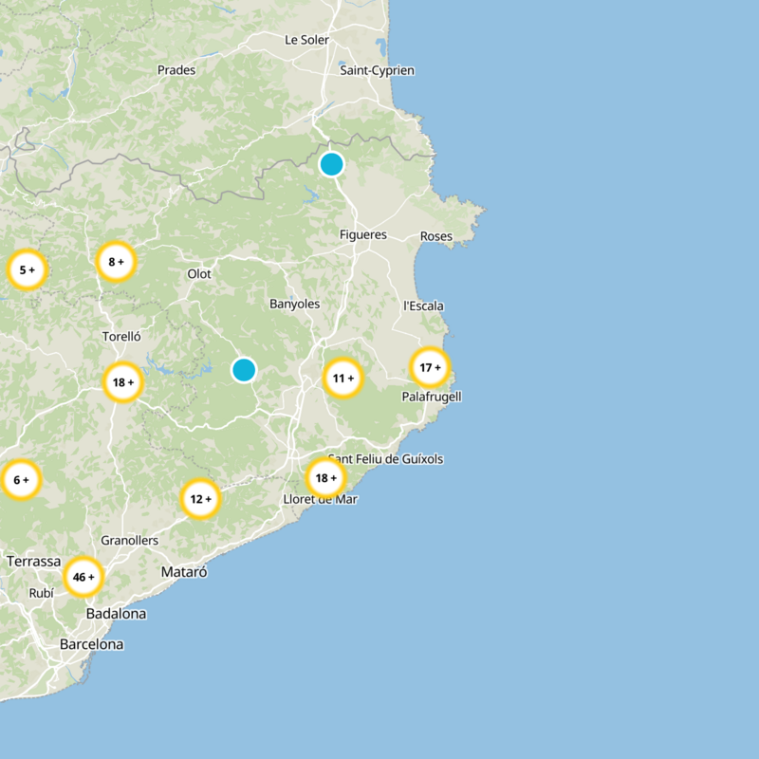Open the 11 + cluster marker
This screenshot has height=759, width=759.
tap(343, 378)
